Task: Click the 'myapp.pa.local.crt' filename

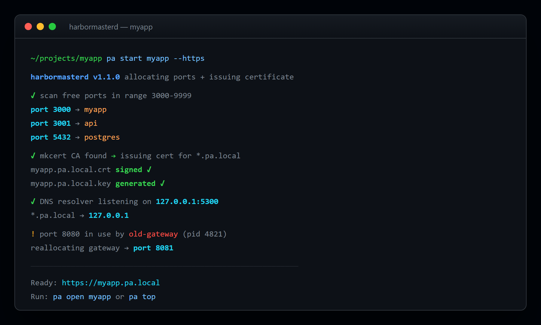Action: pos(71,170)
